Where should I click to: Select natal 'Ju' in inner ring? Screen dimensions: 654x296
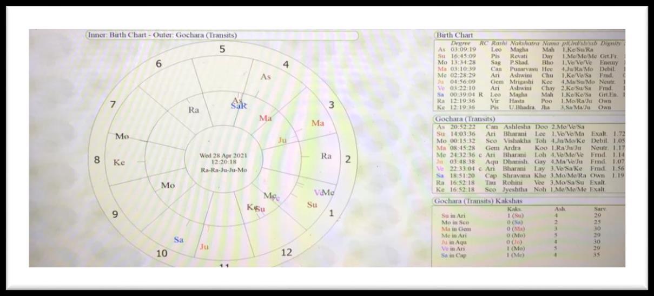click(282, 140)
